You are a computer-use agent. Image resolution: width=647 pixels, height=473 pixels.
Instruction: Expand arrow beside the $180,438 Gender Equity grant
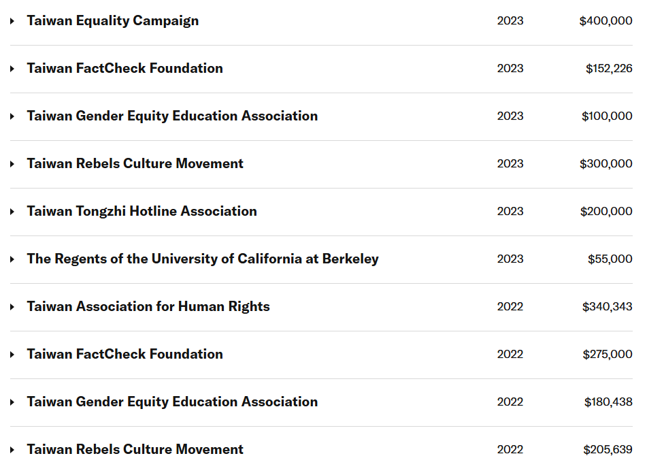(x=12, y=402)
